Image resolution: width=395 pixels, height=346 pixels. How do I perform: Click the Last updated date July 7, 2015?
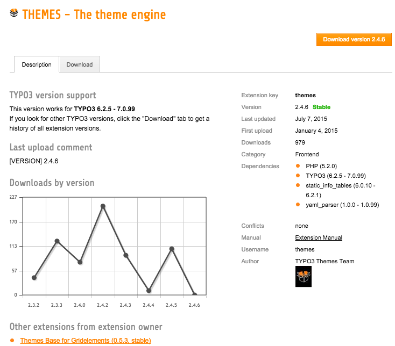[x=311, y=119]
